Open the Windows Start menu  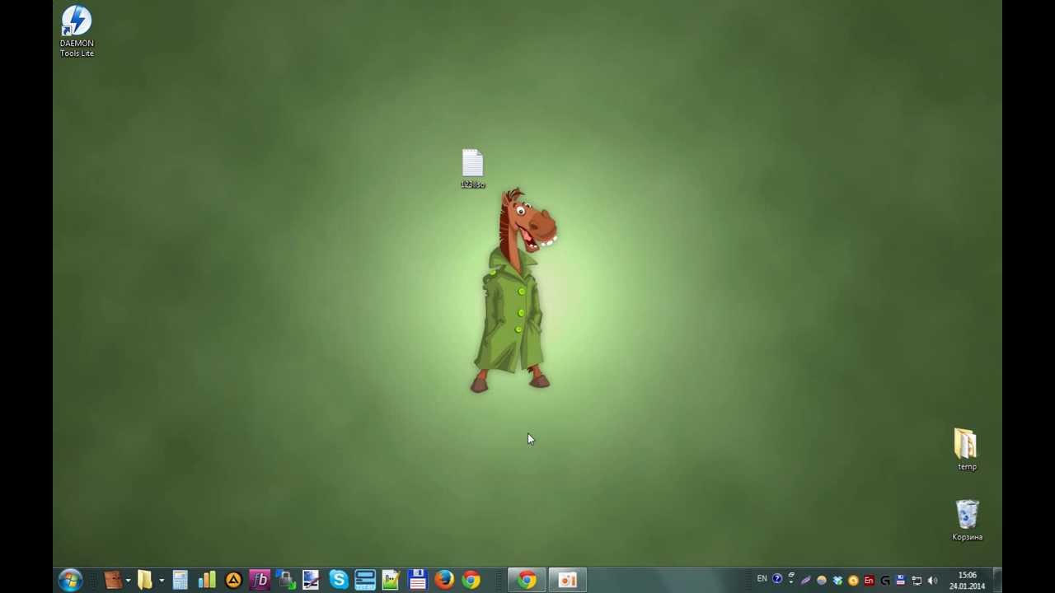point(70,581)
